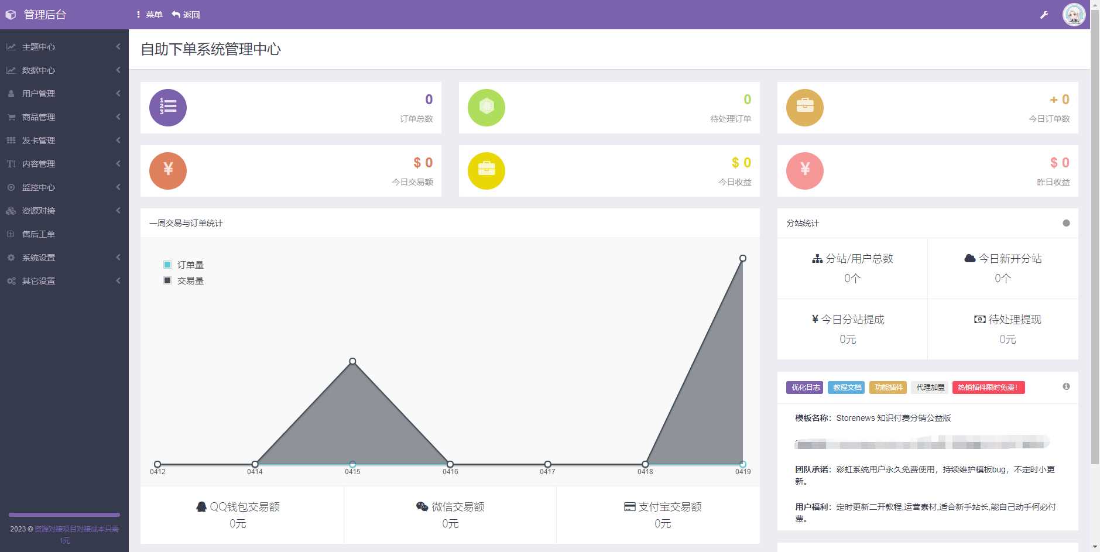Open 资源对接 via its sidebar icon
Image resolution: width=1100 pixels, height=552 pixels.
12,211
